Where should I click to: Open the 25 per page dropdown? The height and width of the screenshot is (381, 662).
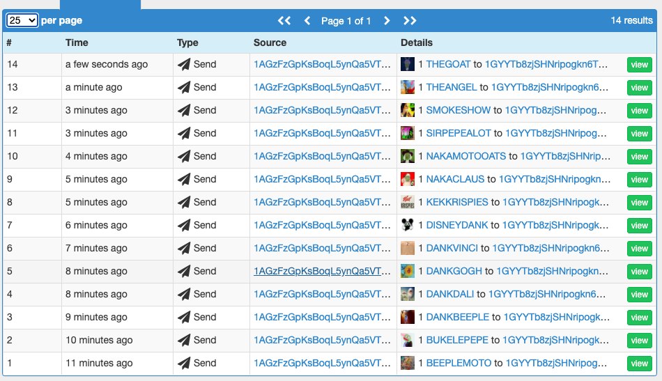pyautogui.click(x=22, y=20)
